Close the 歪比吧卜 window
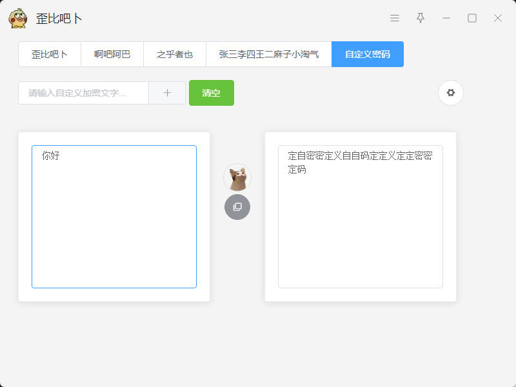Viewport: 516px width, 387px height. 498,18
